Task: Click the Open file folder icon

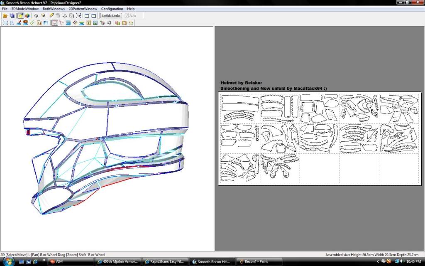Action: (x=5, y=16)
